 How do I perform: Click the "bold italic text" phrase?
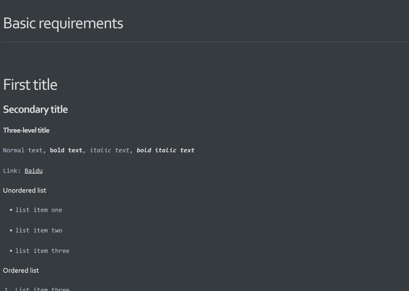[x=165, y=150]
